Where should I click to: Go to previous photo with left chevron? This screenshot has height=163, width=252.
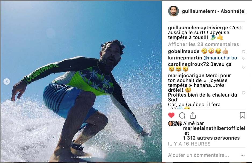pos(7,81)
